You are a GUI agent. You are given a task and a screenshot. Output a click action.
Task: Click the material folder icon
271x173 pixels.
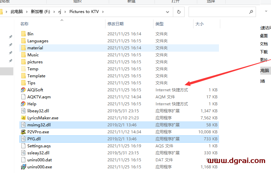point(23,48)
